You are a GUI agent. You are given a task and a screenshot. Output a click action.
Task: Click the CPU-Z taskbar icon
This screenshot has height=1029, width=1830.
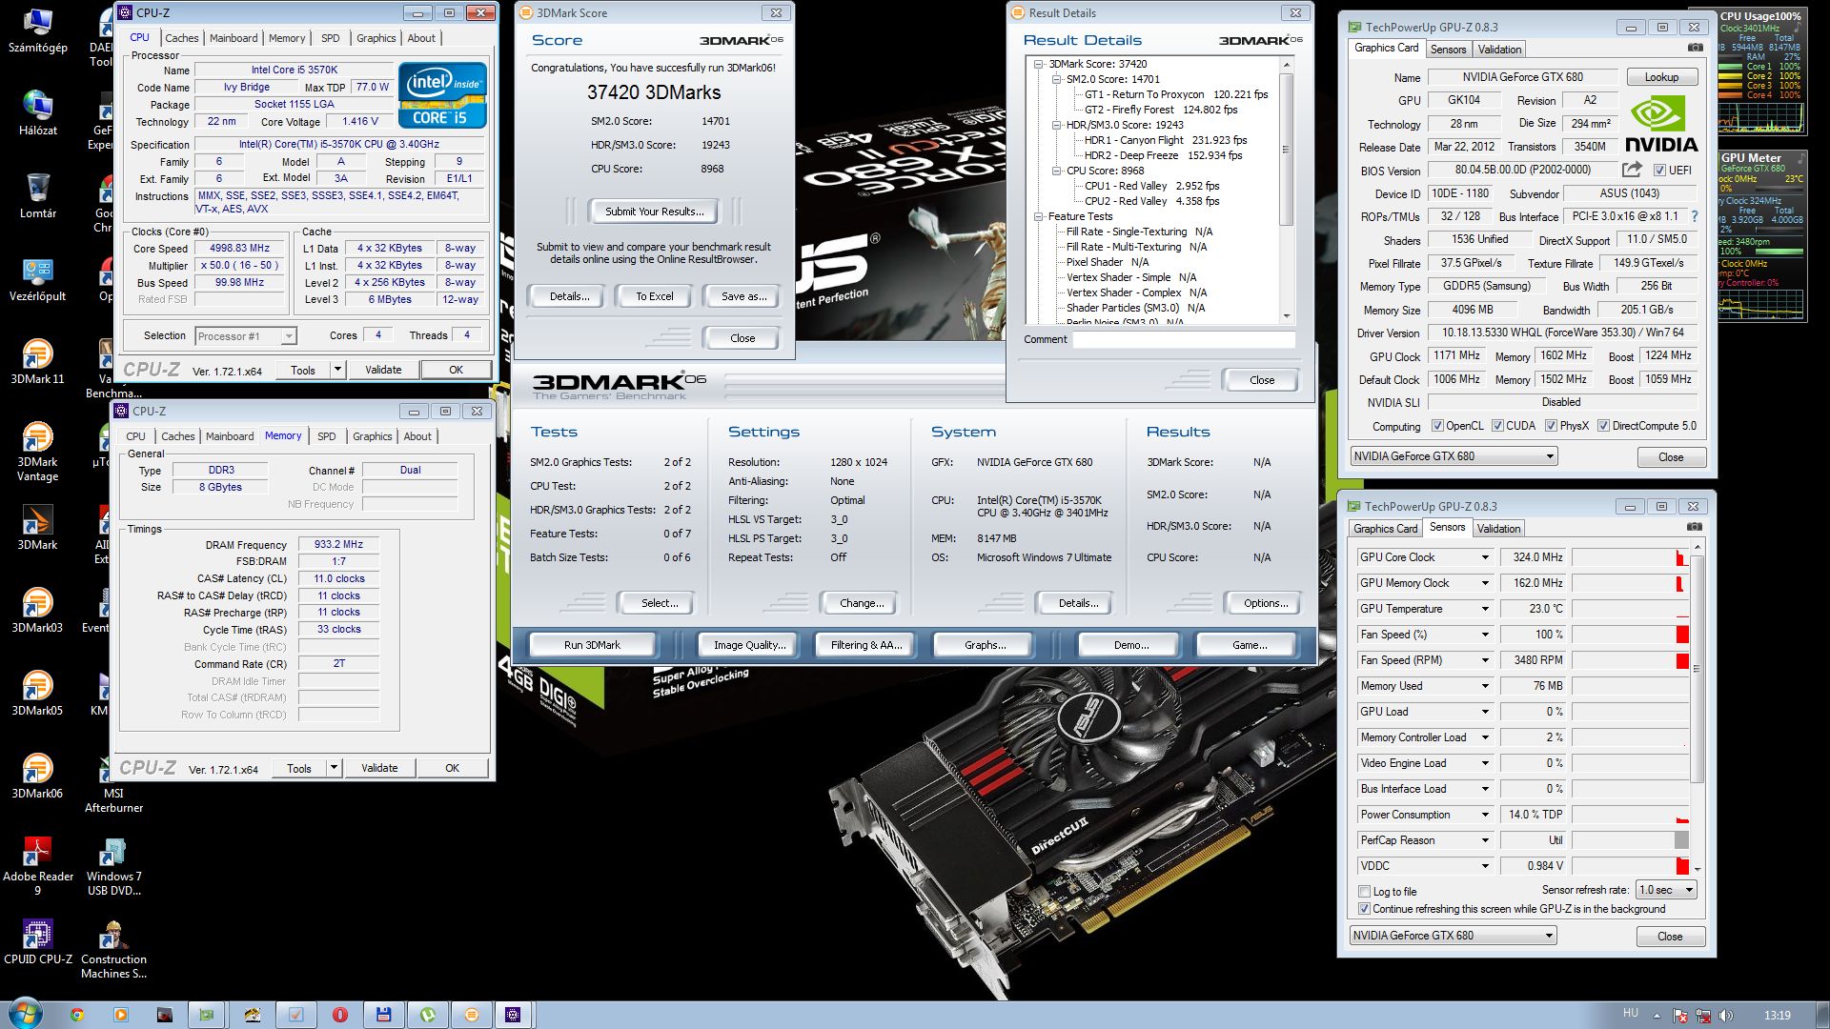513,1015
